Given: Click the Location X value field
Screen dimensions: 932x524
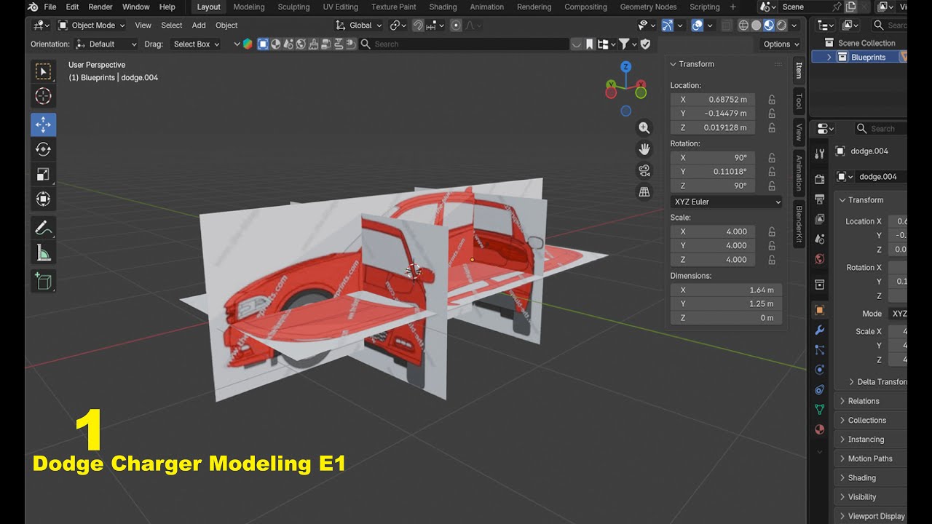Looking at the screenshot, I should (713, 100).
